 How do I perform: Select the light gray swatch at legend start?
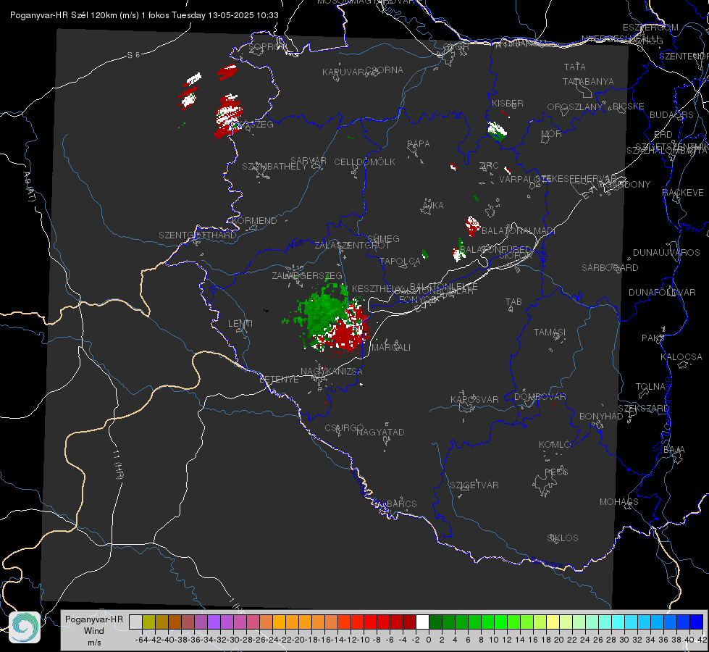135,622
